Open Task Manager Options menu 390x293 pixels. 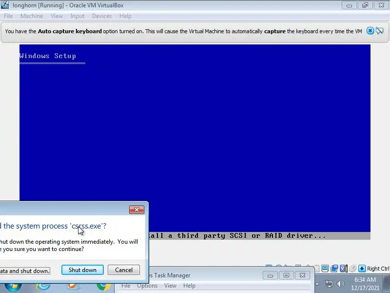click(147, 286)
